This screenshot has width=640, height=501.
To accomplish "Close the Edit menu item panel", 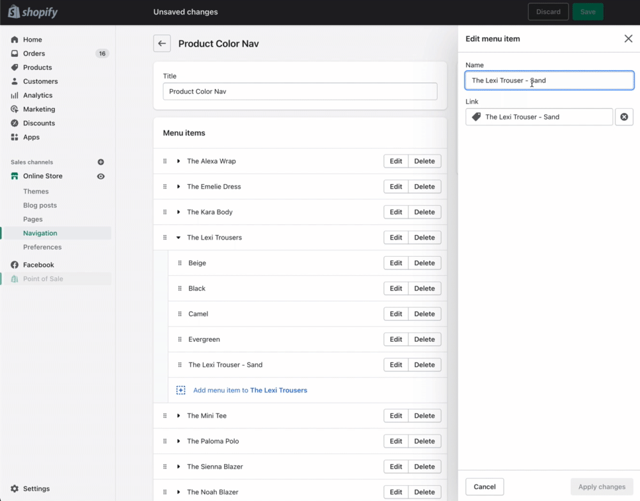I will click(628, 39).
